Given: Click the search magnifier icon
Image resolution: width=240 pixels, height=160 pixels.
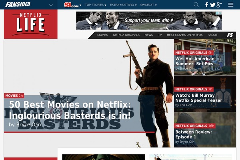Looking at the screenshot, I should [x=196, y=5].
